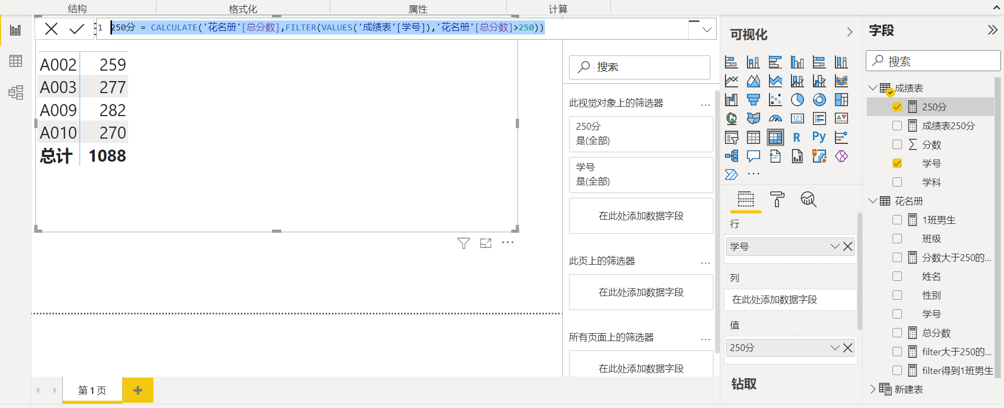
Task: Collapse the 花名册 table node
Action: 873,201
